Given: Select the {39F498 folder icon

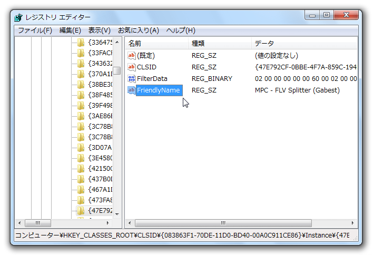Looking at the screenshot, I should [x=81, y=105].
